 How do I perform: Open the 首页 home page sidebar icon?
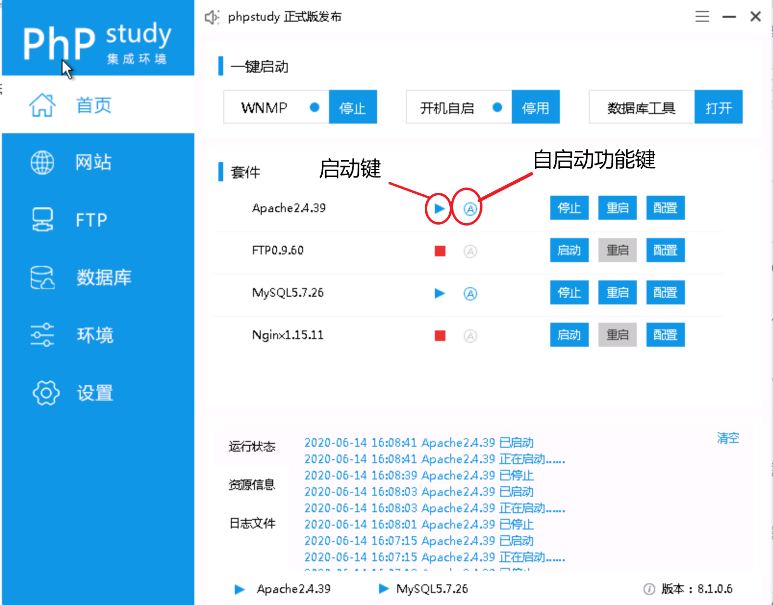pos(42,105)
